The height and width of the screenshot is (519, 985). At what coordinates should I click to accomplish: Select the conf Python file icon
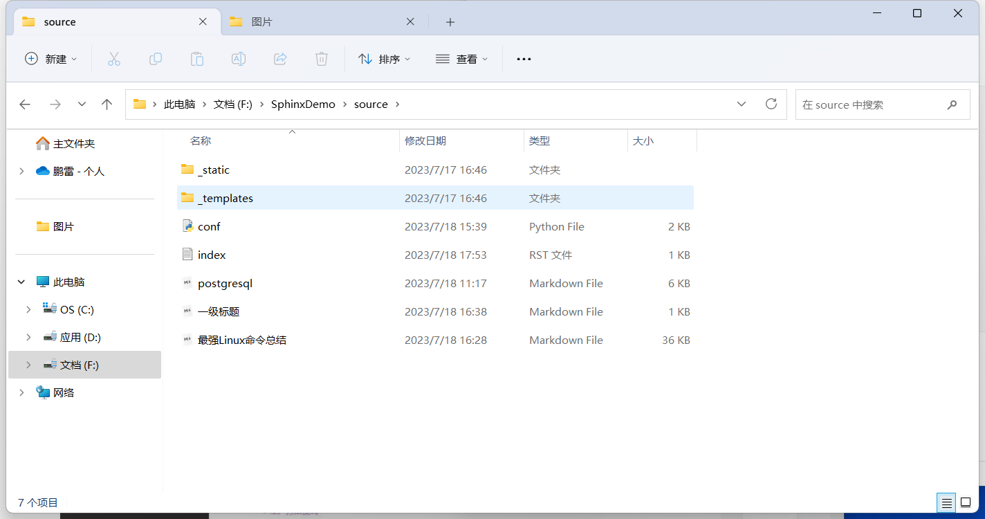tap(187, 226)
